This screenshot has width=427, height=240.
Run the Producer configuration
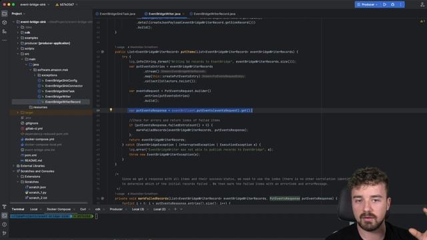click(384, 5)
